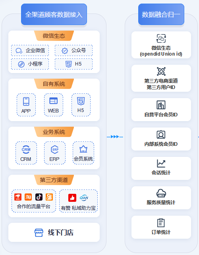
Task: Select the 公众号 verified badge icon
Action: coord(65,51)
